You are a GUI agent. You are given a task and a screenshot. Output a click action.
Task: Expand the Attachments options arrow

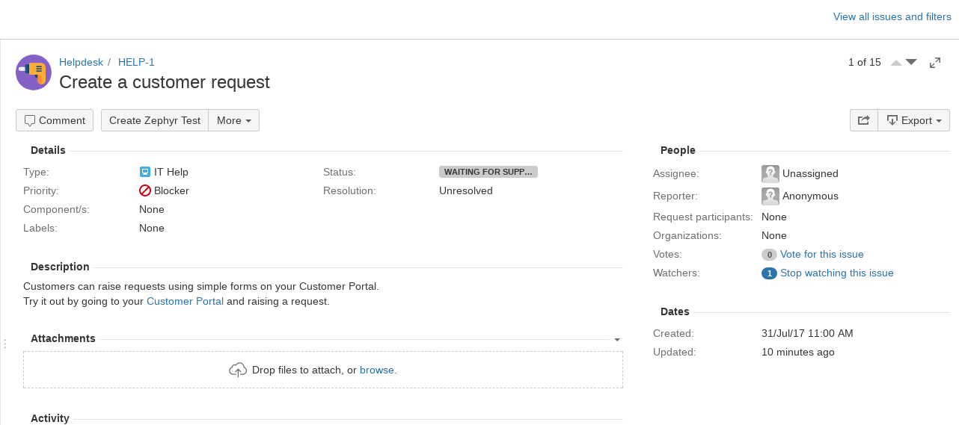tap(617, 339)
